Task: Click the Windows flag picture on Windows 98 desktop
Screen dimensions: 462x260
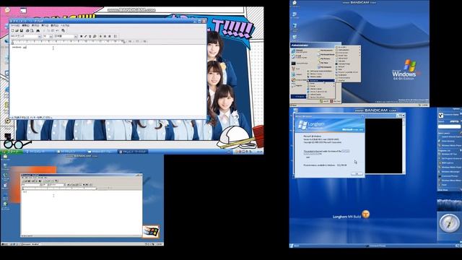Action: 151,231
